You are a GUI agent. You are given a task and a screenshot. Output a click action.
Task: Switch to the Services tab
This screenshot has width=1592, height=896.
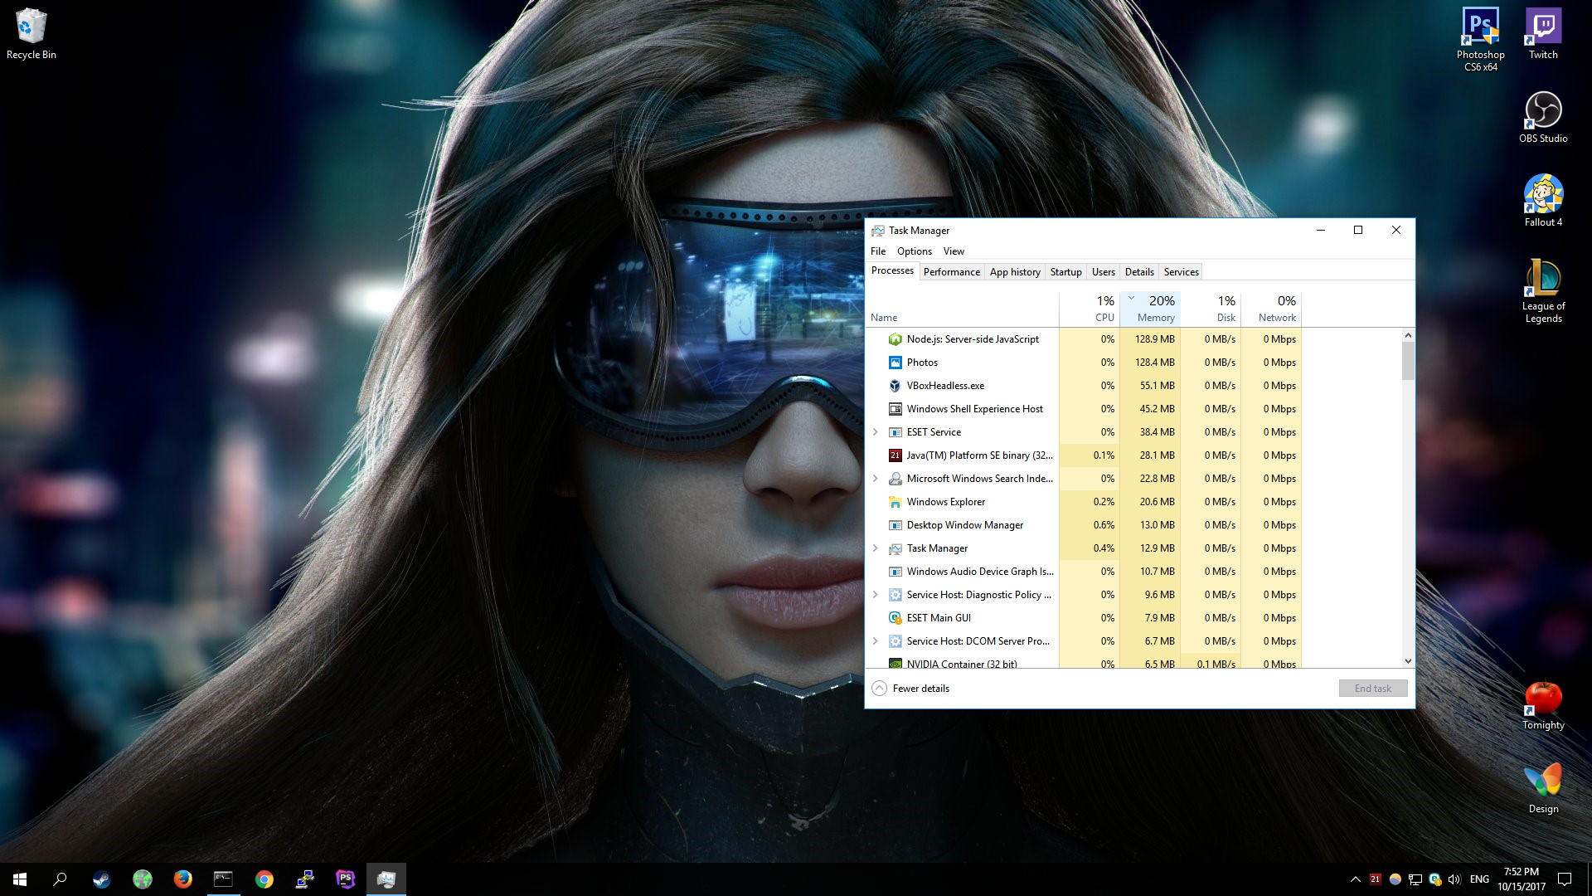tap(1181, 272)
